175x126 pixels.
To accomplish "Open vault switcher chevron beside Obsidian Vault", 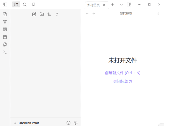I will (15, 123).
